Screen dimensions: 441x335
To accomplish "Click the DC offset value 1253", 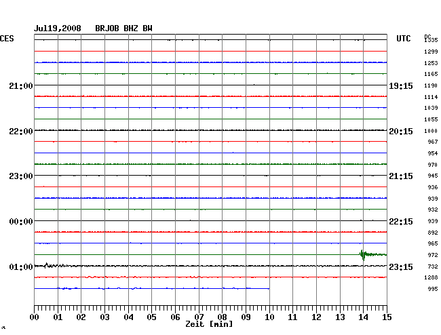I will click(x=431, y=63).
